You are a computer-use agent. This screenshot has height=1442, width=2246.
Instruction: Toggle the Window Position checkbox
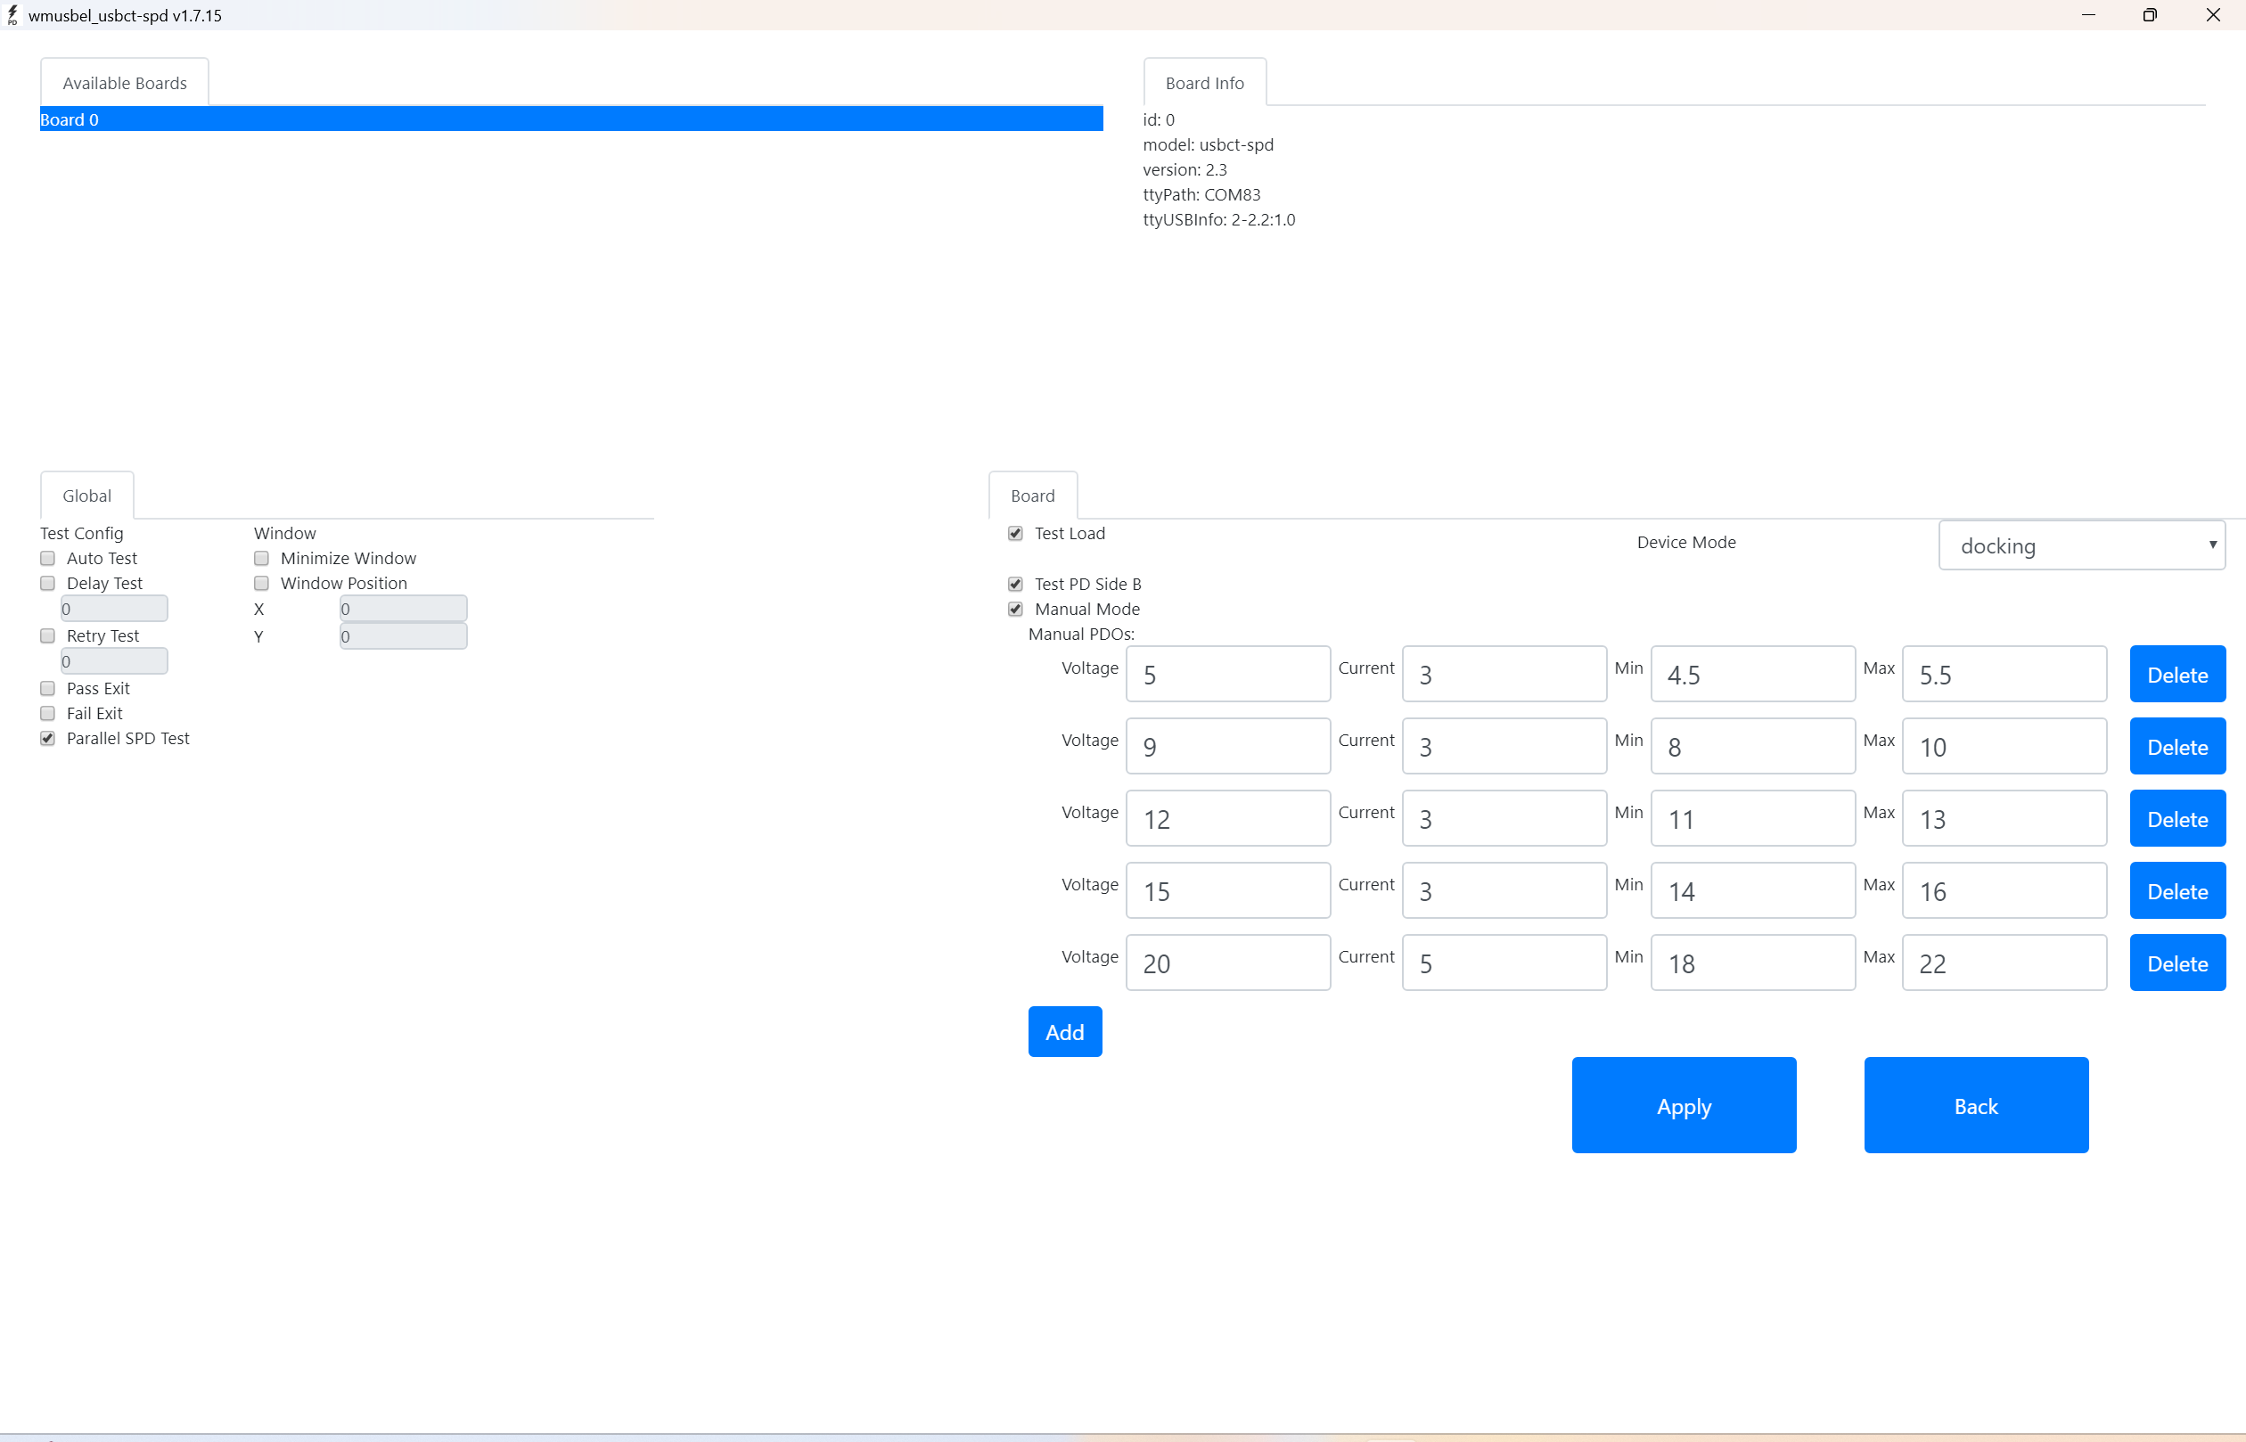261,584
